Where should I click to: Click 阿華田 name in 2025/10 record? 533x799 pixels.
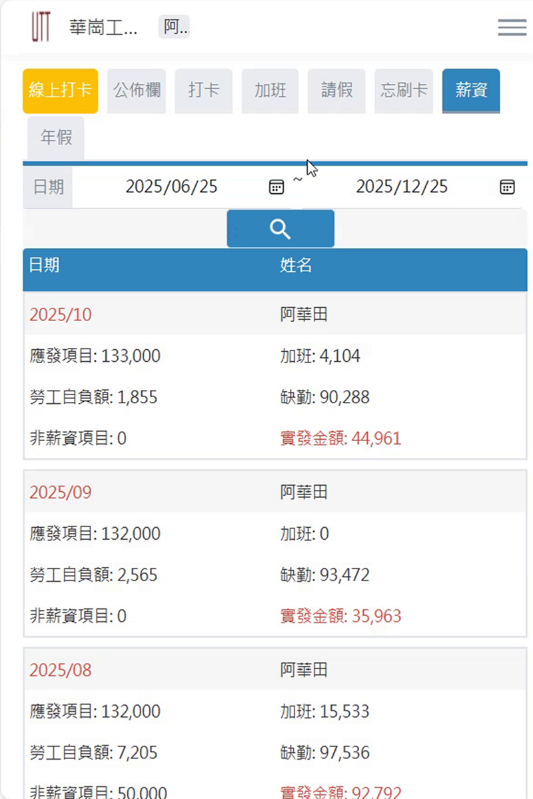tap(304, 315)
